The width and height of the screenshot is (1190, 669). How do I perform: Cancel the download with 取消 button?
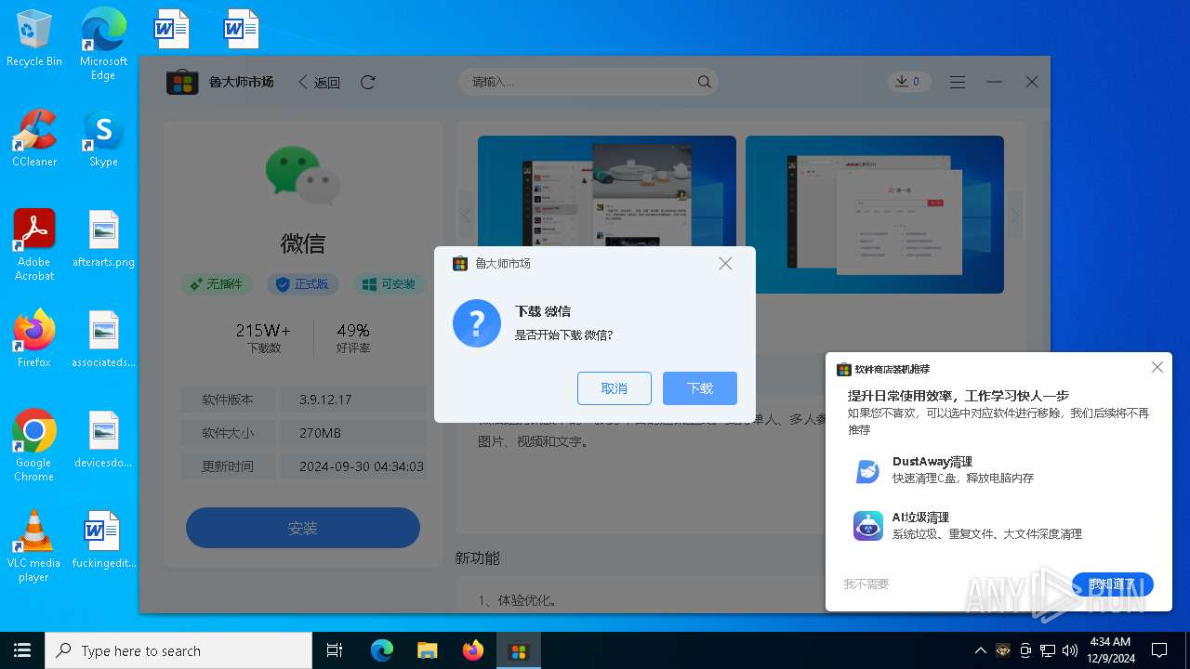tap(615, 388)
